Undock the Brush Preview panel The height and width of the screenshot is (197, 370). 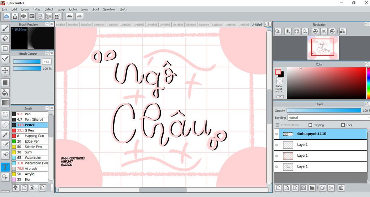(x=47, y=24)
